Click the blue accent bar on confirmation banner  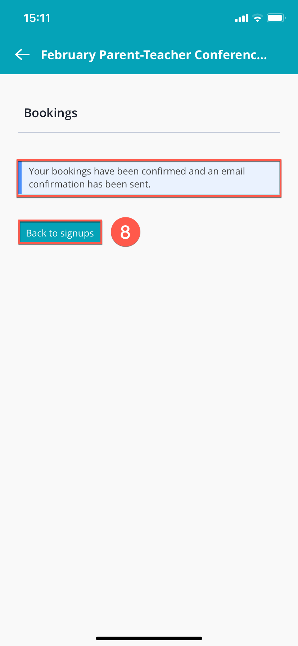click(20, 178)
